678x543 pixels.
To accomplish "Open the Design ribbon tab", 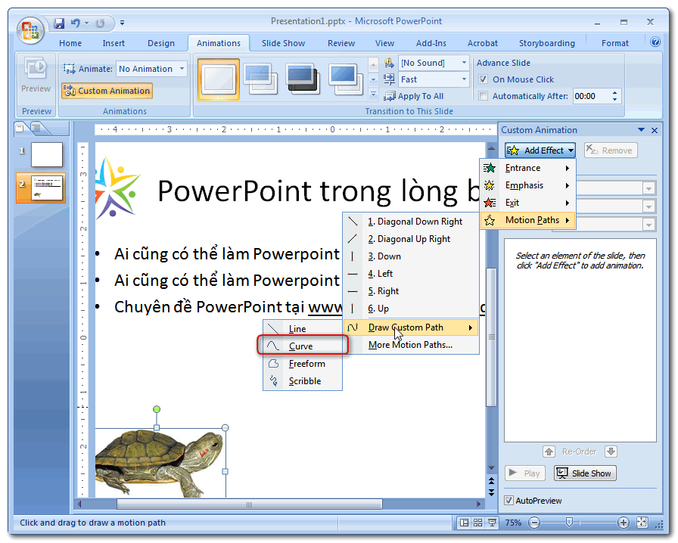I will pyautogui.click(x=161, y=43).
